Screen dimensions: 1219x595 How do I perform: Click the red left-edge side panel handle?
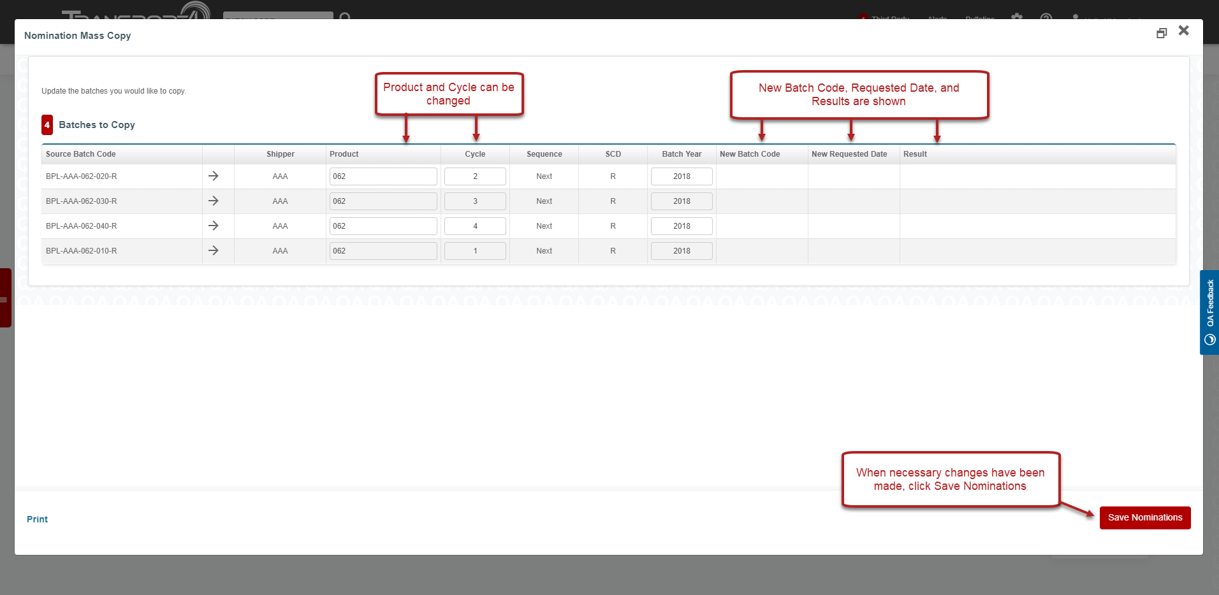[5, 298]
